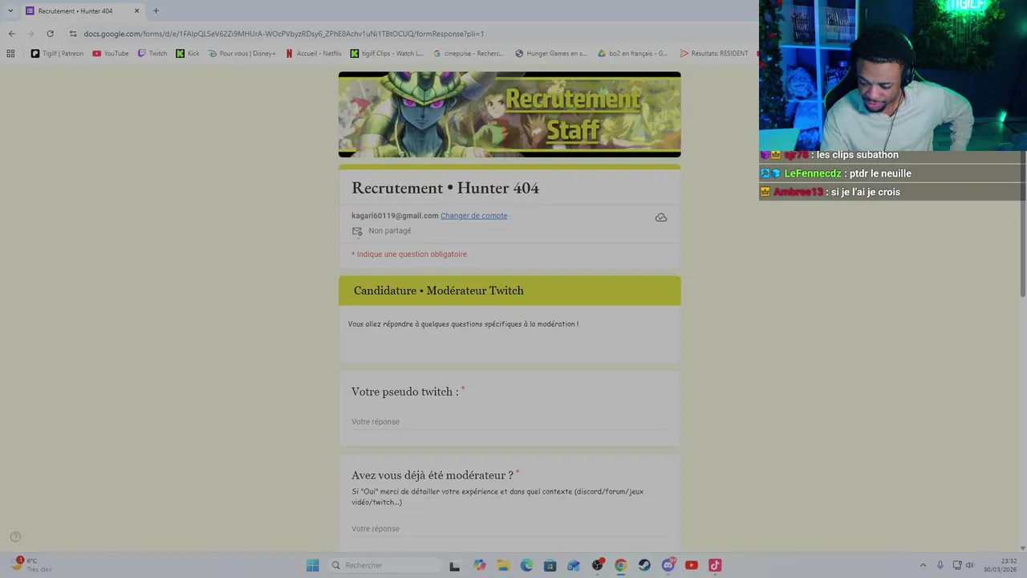
Task: Open the Twitch bookmark
Action: [x=152, y=54]
